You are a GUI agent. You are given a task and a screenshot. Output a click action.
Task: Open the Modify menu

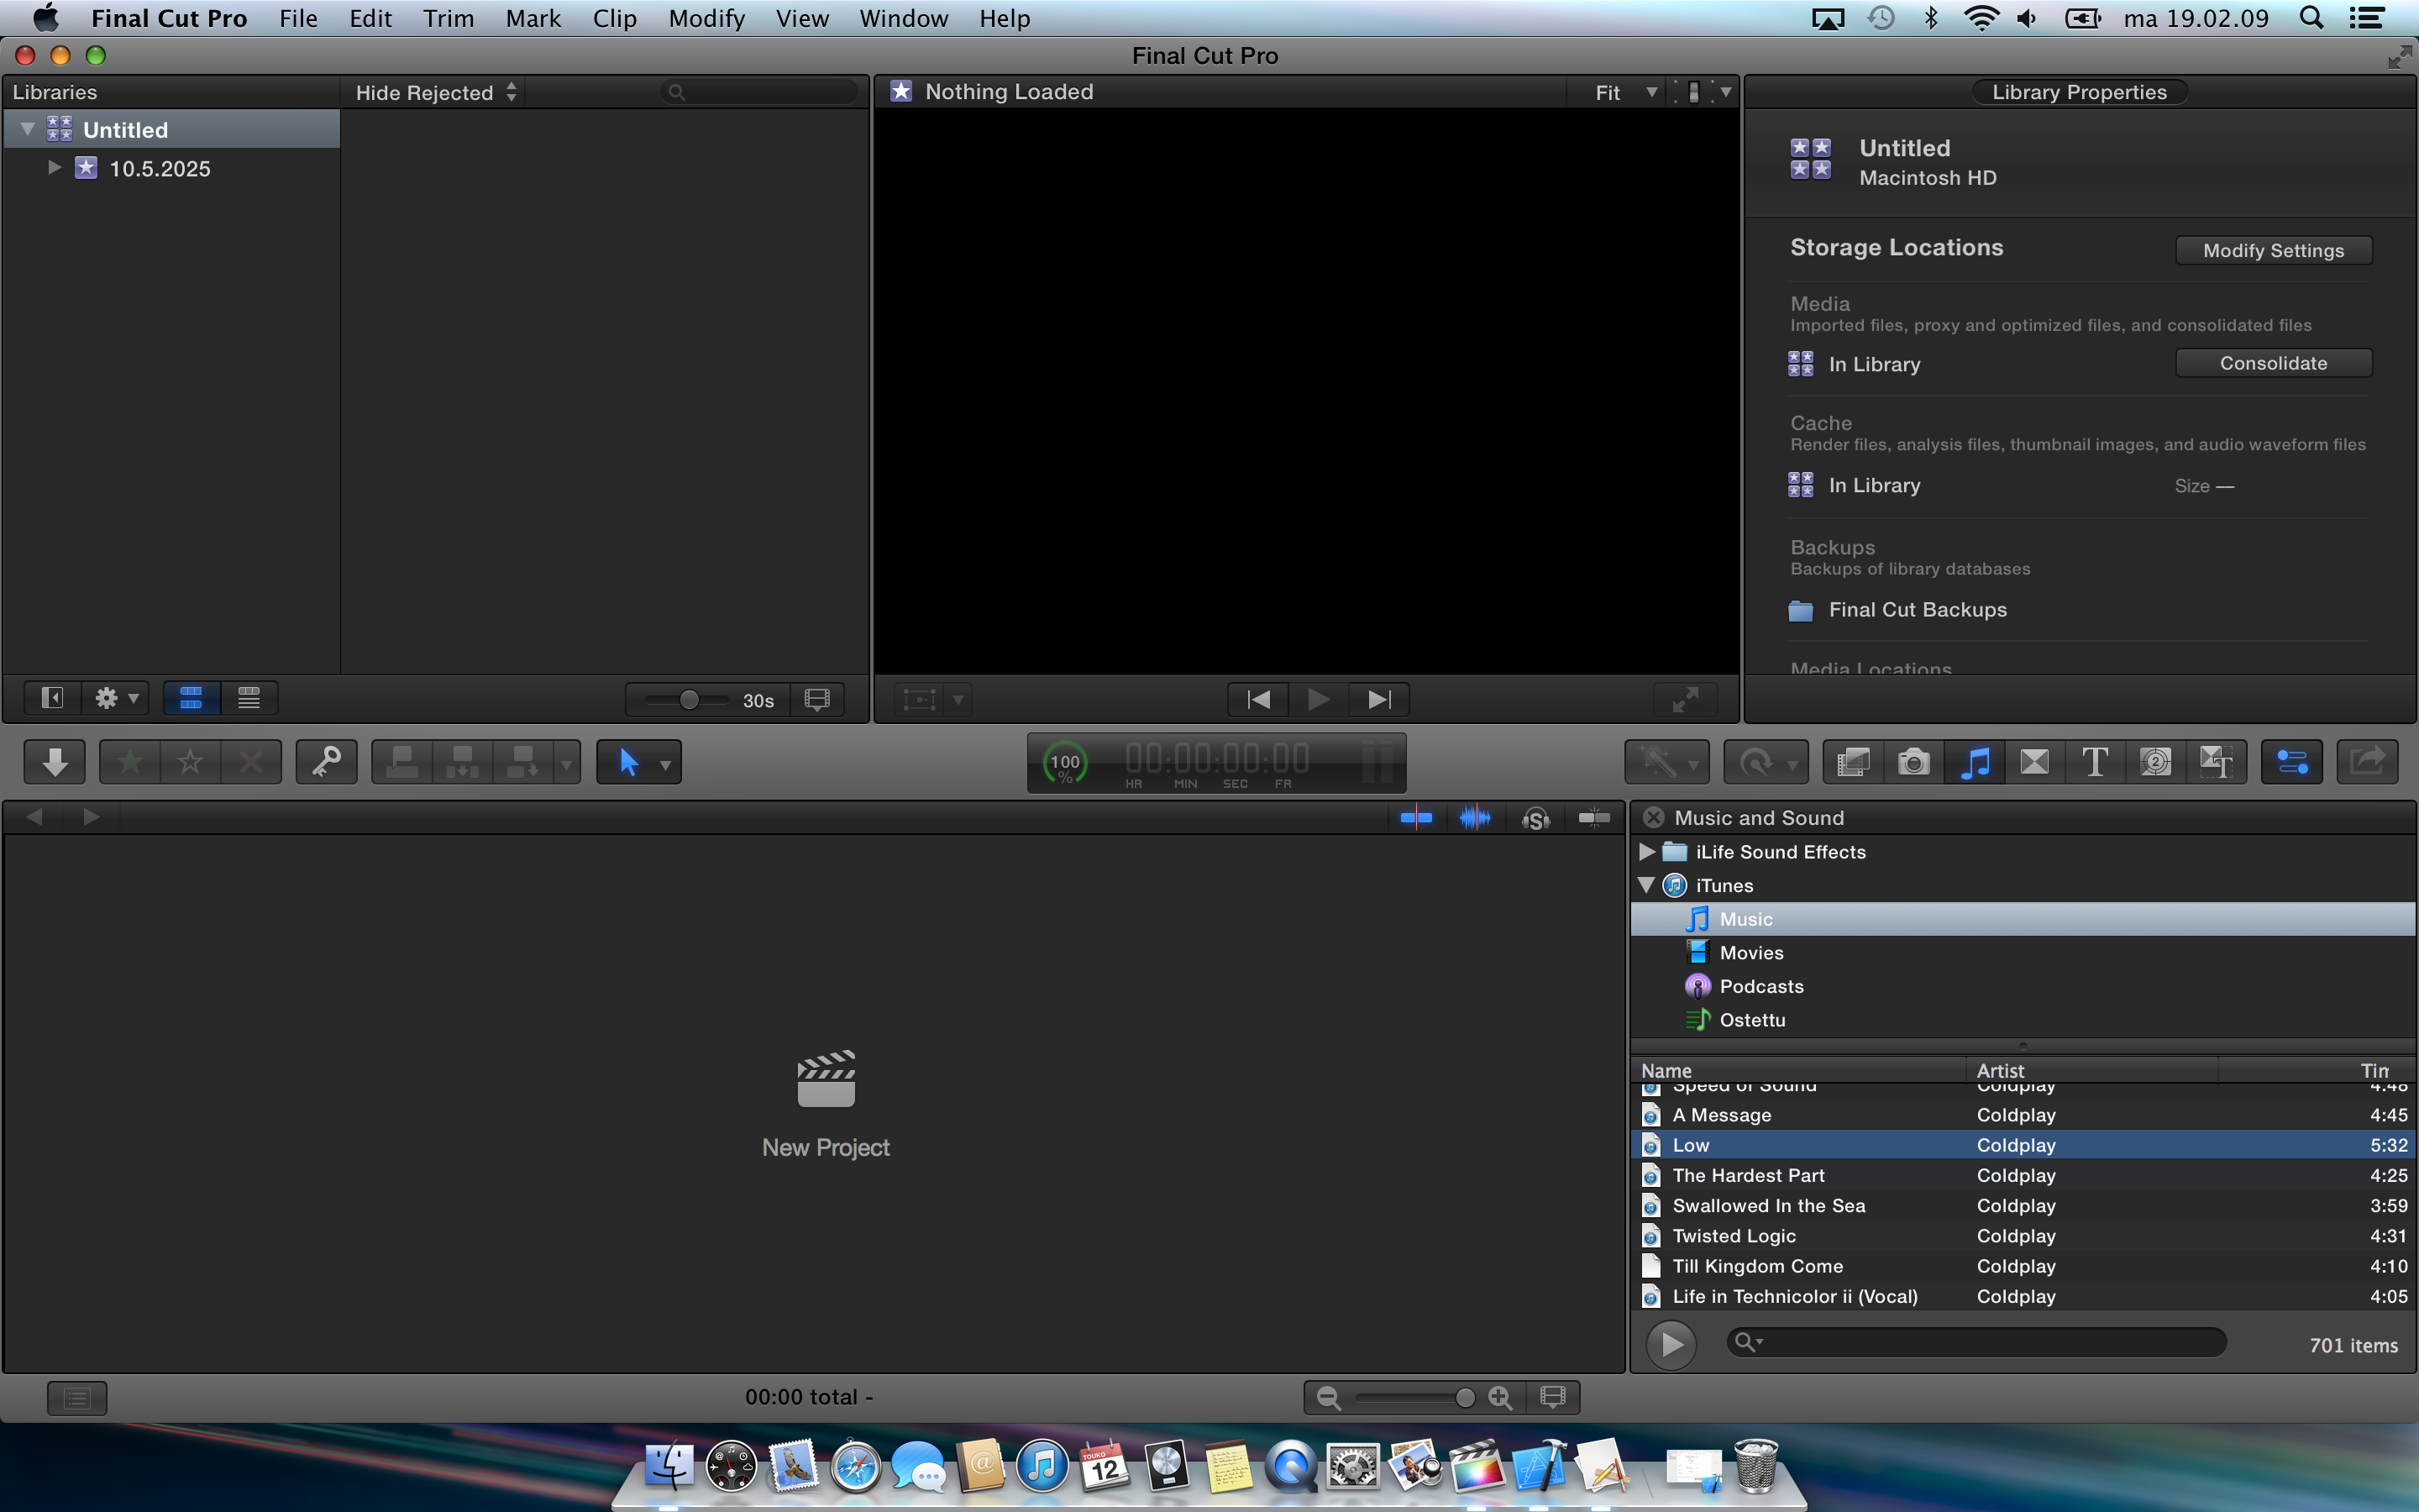[706, 18]
